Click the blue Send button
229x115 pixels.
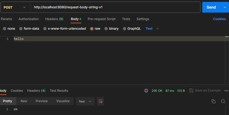[x=211, y=7]
